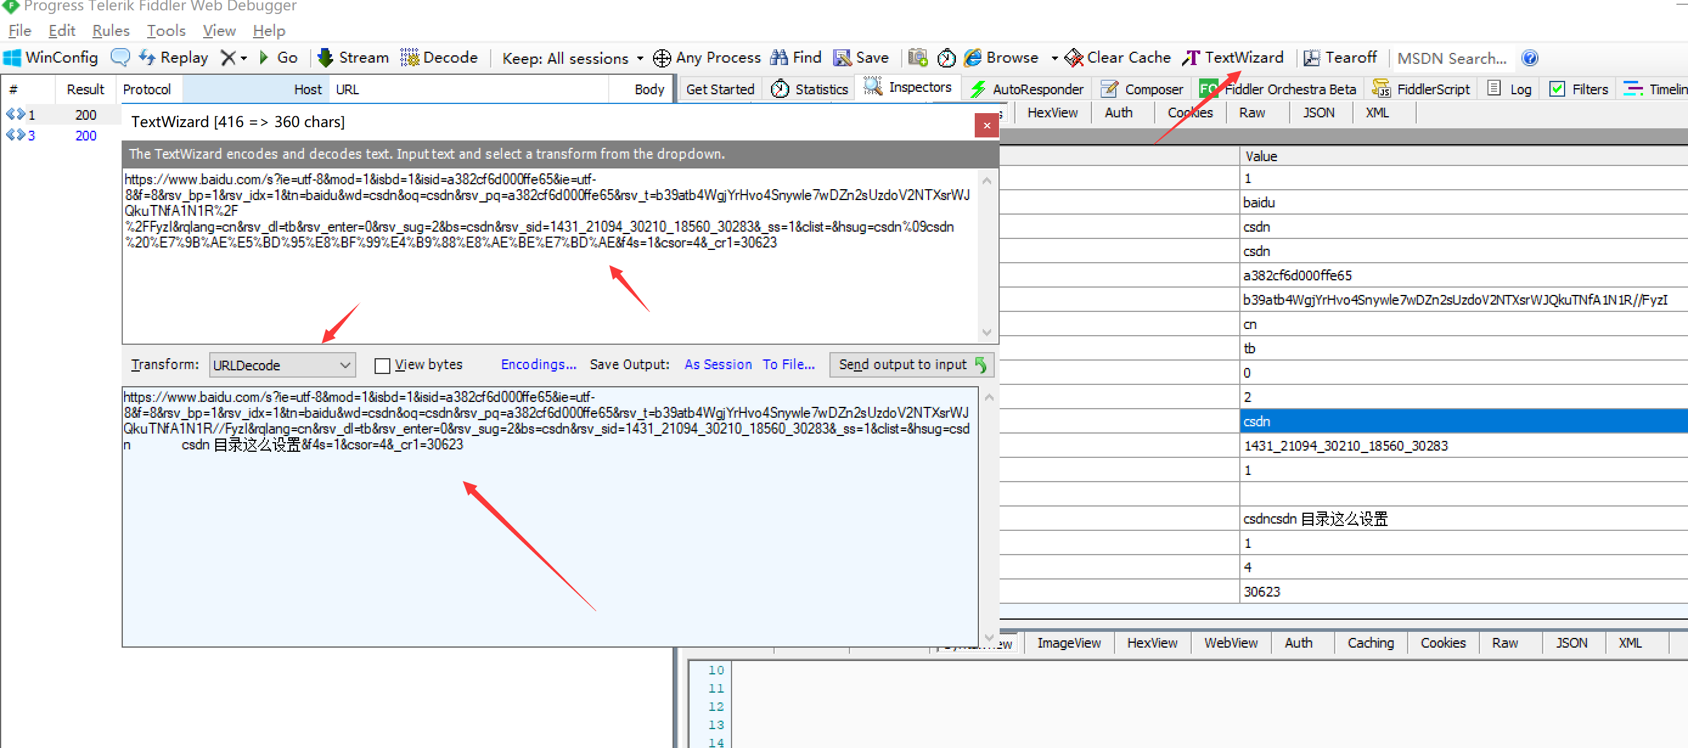
Task: Expand Keep: All sessions dropdown
Action: click(x=640, y=58)
